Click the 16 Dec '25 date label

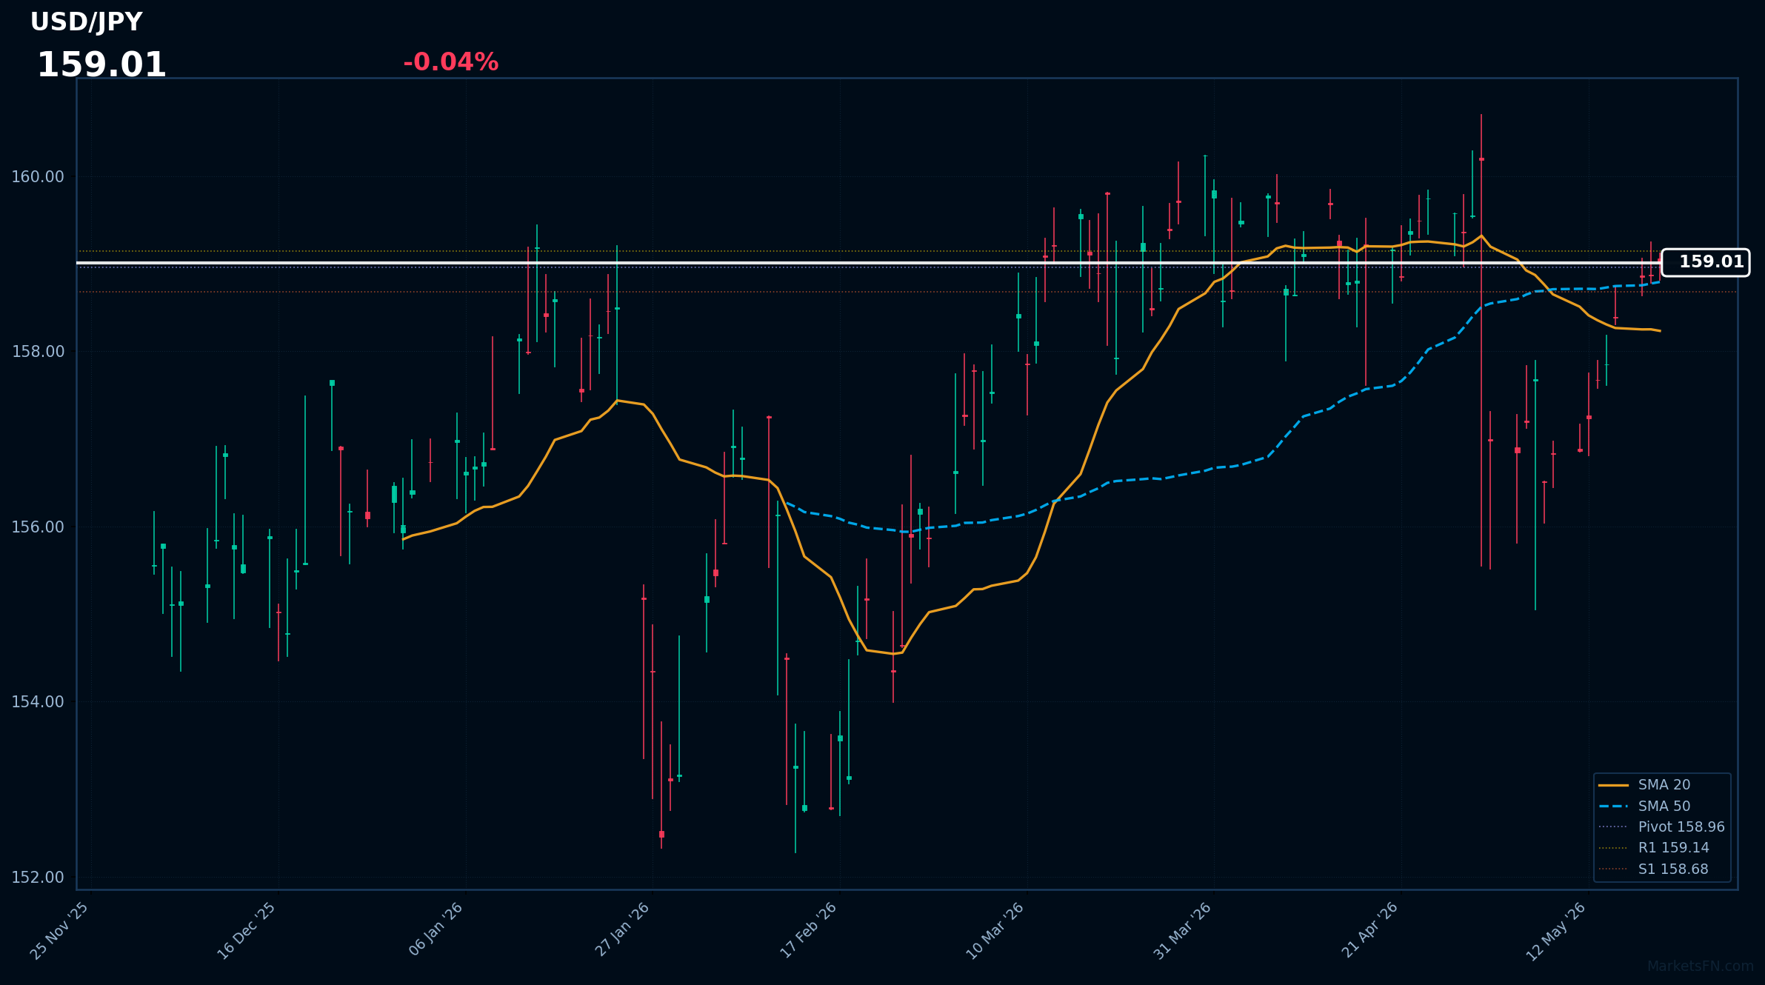tap(247, 931)
